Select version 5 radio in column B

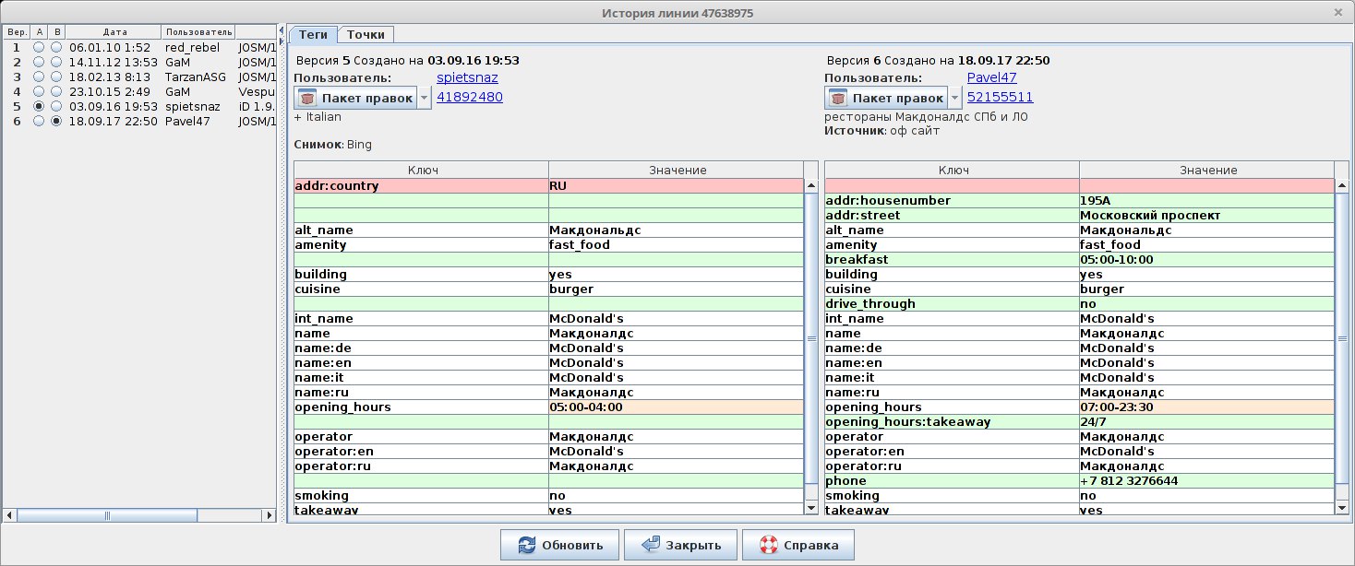coord(56,106)
